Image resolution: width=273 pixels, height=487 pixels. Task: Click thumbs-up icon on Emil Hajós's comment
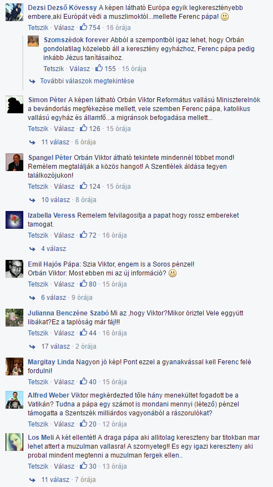[x=83, y=284]
